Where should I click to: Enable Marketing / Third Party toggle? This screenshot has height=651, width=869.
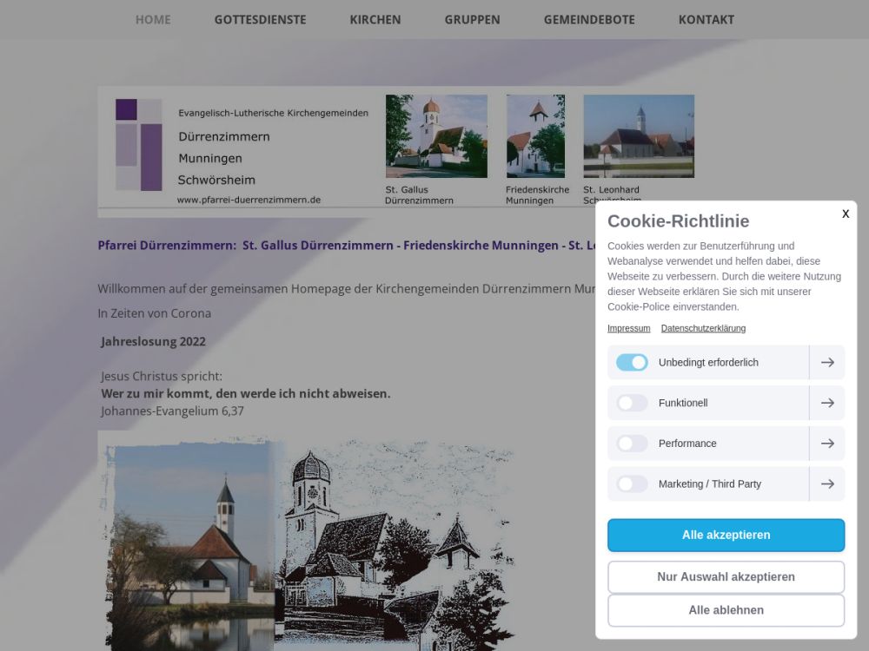pyautogui.click(x=632, y=484)
